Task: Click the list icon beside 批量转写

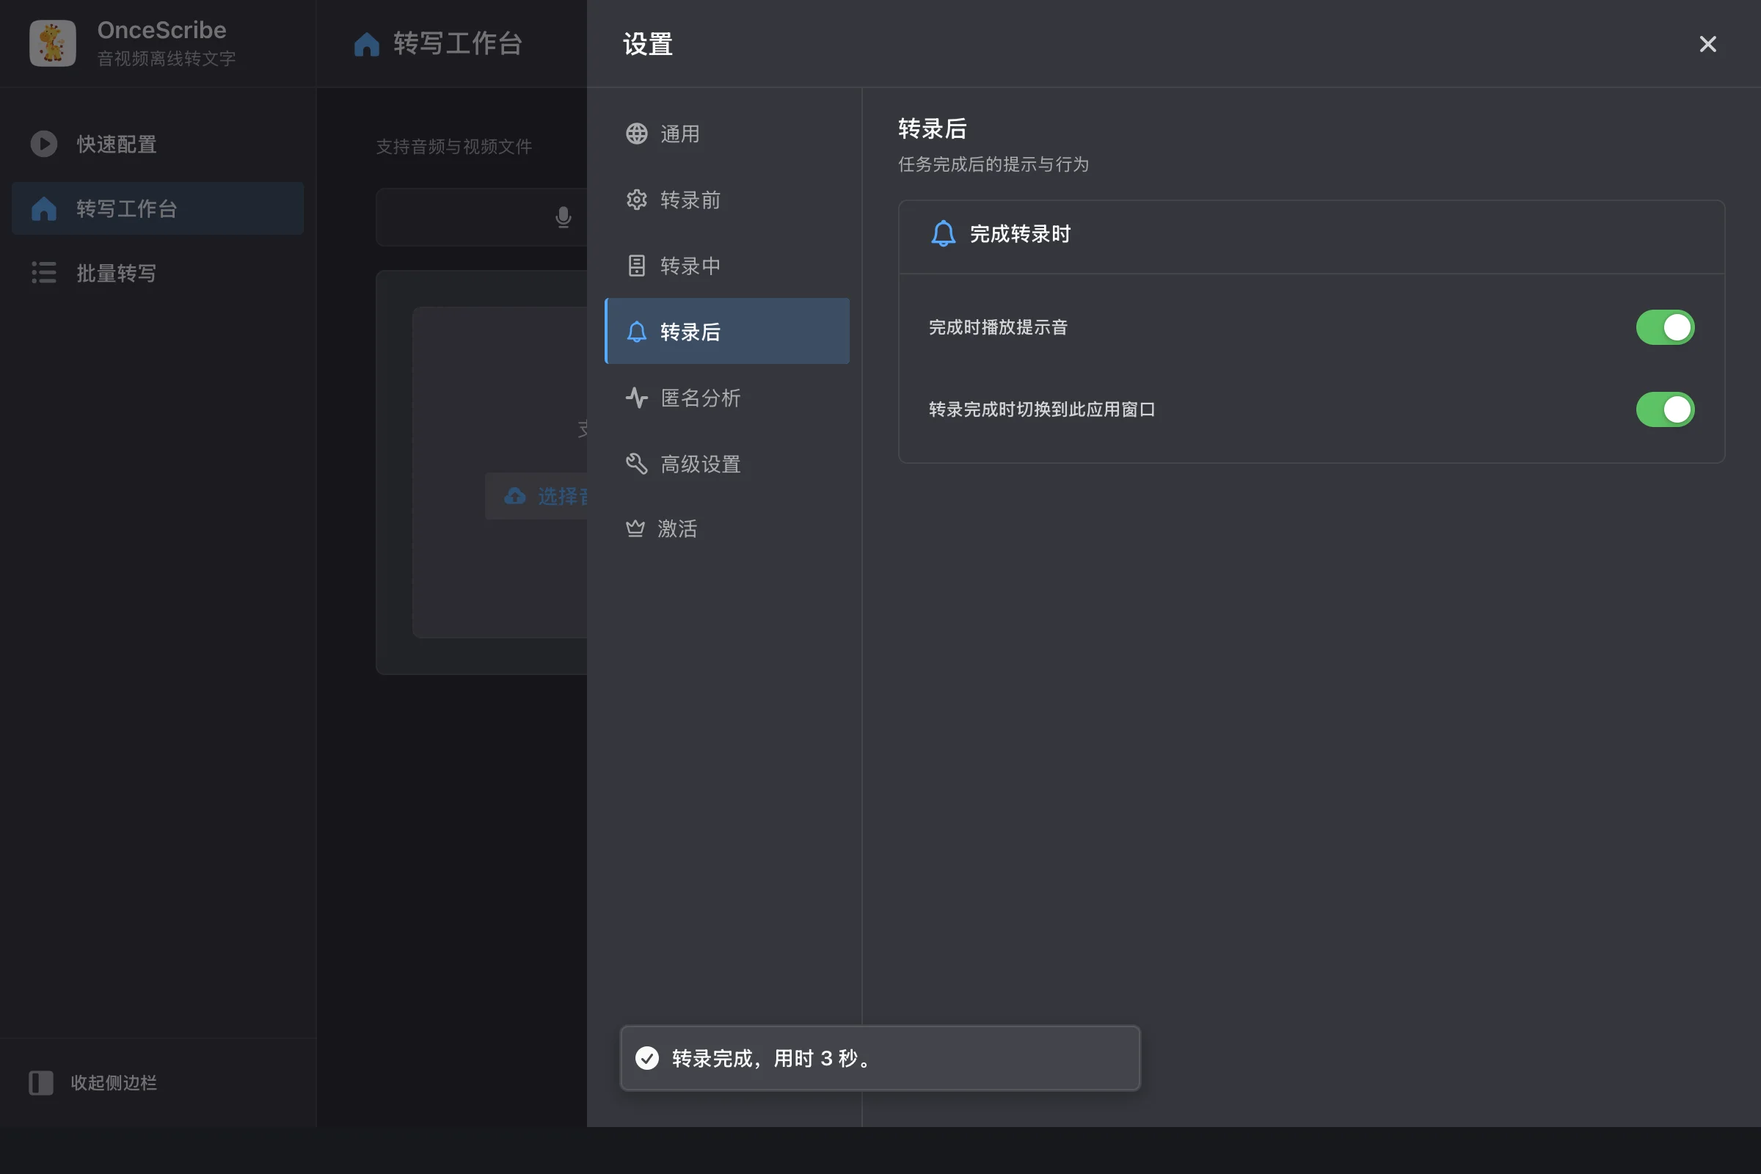Action: pyautogui.click(x=43, y=272)
